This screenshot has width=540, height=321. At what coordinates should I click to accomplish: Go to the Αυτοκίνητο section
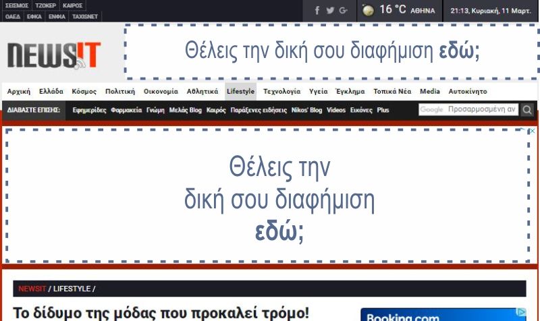[x=468, y=91]
